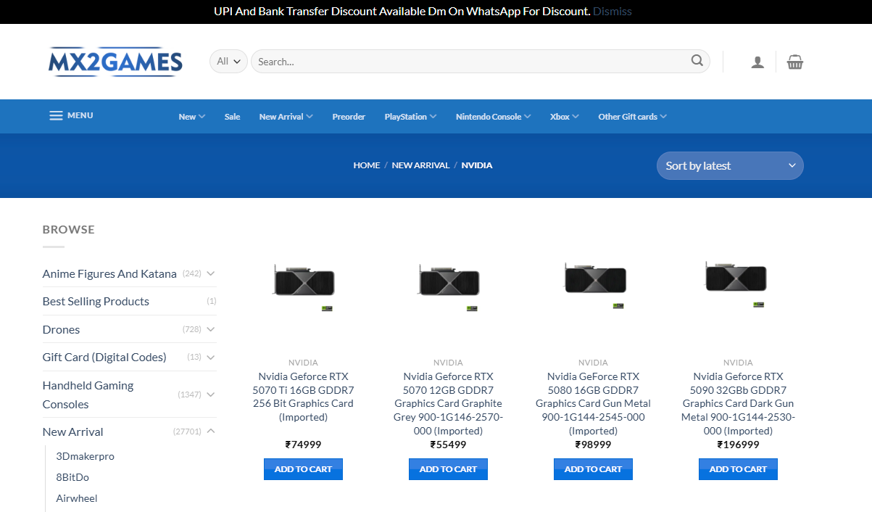The height and width of the screenshot is (512, 872).
Task: Open the New menu dropdown
Action: coord(192,117)
